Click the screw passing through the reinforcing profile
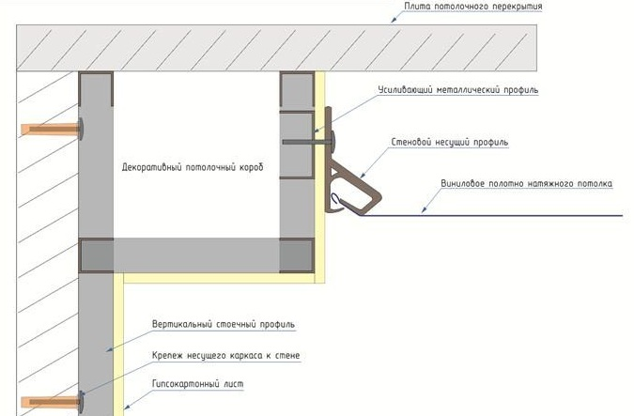Image resolution: width=634 pixels, height=416 pixels. [x=305, y=142]
